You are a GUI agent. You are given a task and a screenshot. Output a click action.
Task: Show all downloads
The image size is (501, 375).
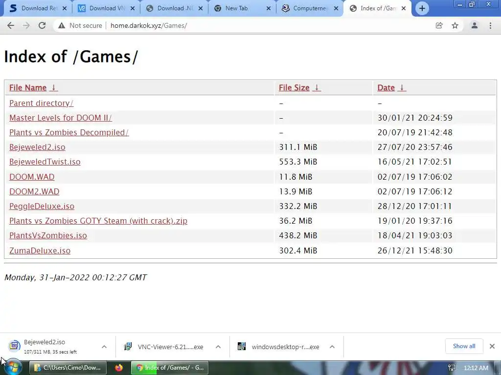point(464,346)
